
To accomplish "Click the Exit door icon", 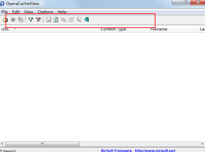I will pyautogui.click(x=87, y=19).
